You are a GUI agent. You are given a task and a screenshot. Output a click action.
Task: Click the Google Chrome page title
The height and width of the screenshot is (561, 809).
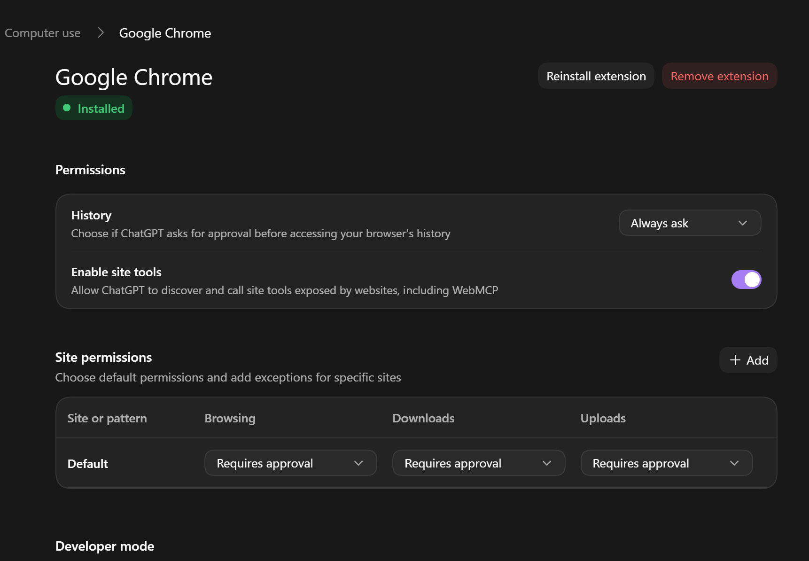134,78
